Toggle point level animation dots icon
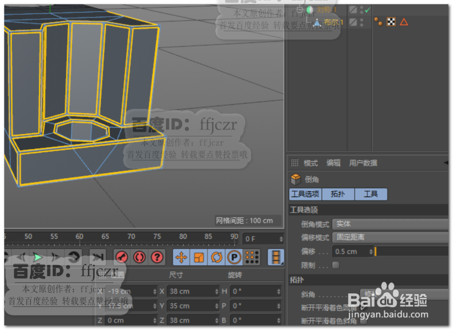453x330 pixels. coord(251,257)
